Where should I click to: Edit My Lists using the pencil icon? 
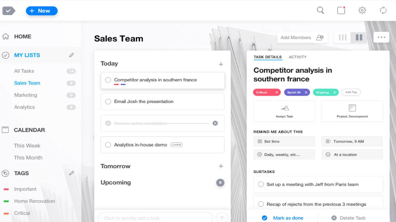pyautogui.click(x=71, y=55)
